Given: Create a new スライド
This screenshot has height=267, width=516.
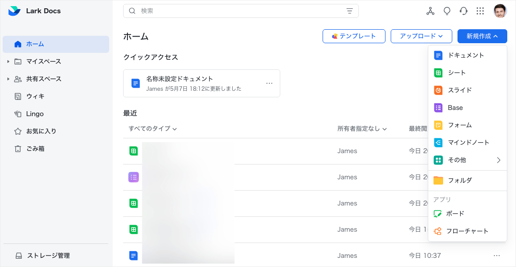Looking at the screenshot, I should (467, 90).
